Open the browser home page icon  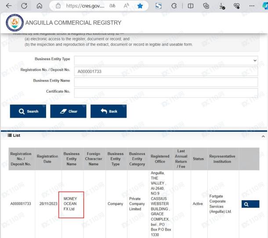coord(39,6)
